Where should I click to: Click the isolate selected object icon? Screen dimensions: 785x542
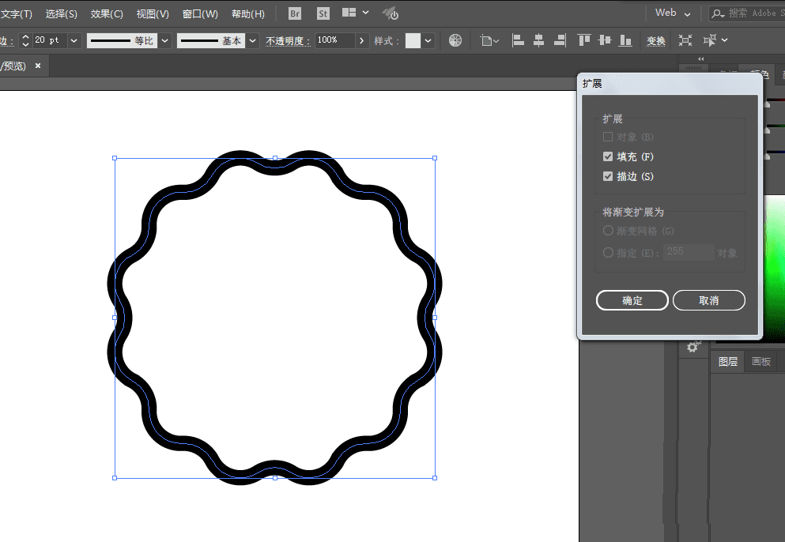pos(685,40)
